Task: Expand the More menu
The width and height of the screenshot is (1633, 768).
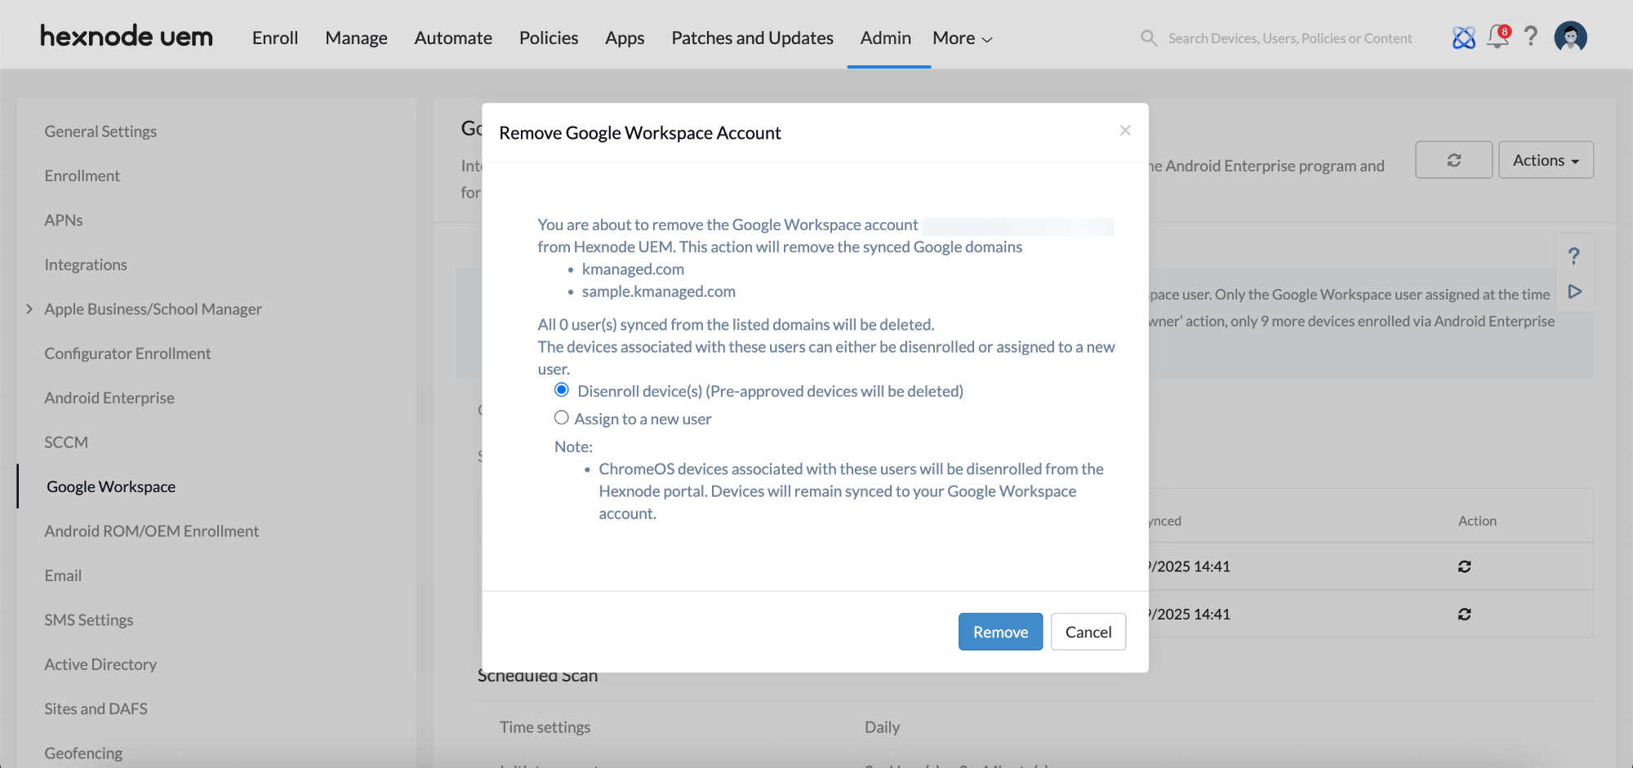Action: [x=962, y=38]
